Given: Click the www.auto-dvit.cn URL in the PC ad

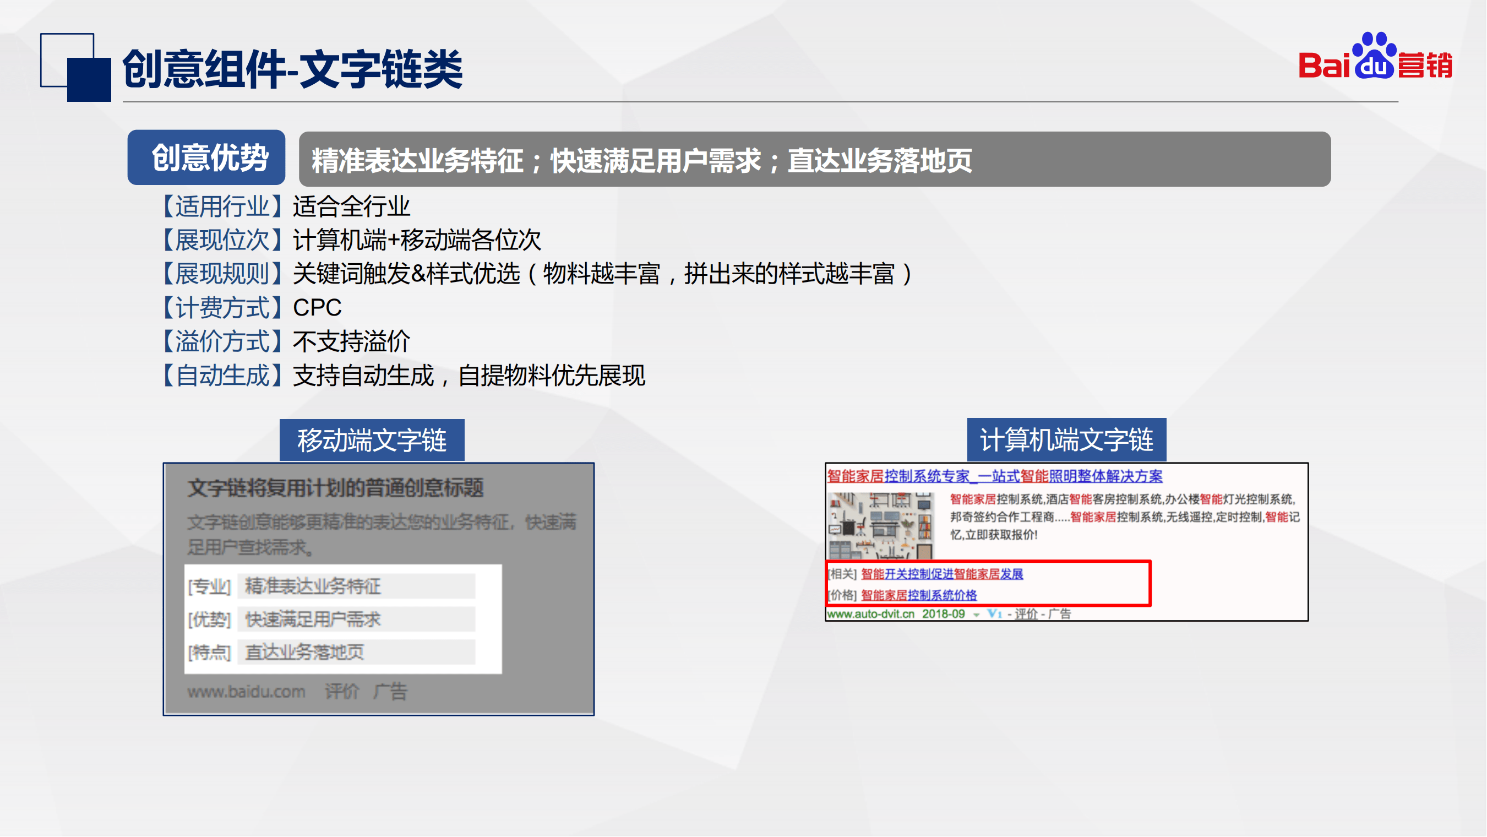Looking at the screenshot, I should click(870, 615).
